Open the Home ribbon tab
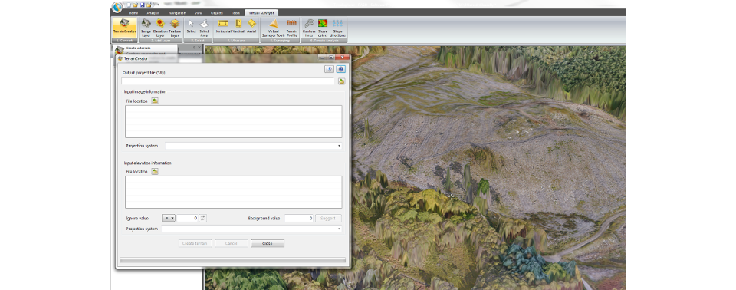 [133, 13]
